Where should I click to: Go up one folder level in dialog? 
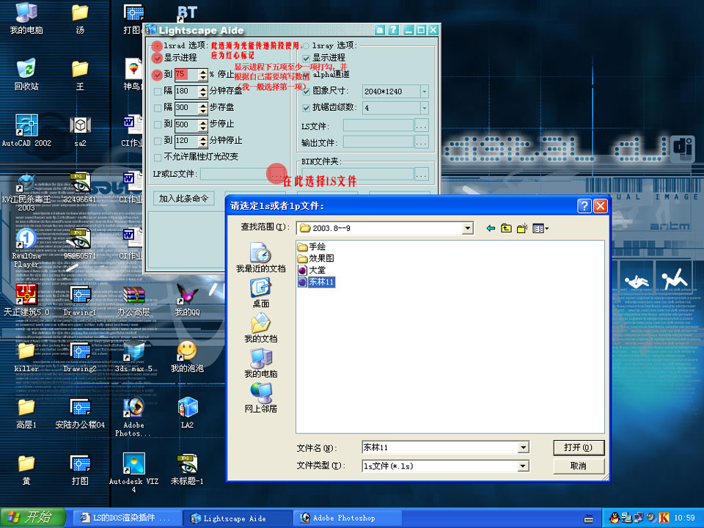tap(506, 229)
